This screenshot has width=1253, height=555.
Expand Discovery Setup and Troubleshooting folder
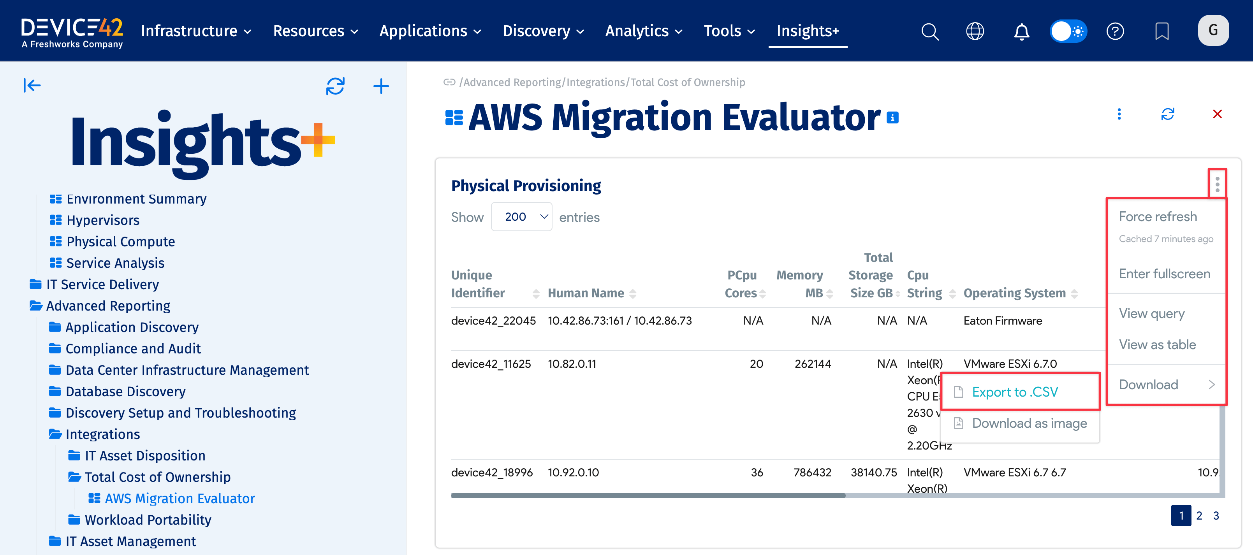point(172,413)
